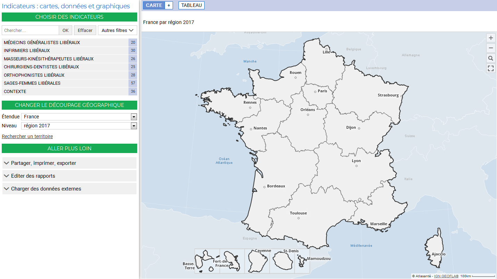The image size is (497, 279).
Task: Clear the search using Effacer
Action: pyautogui.click(x=85, y=30)
